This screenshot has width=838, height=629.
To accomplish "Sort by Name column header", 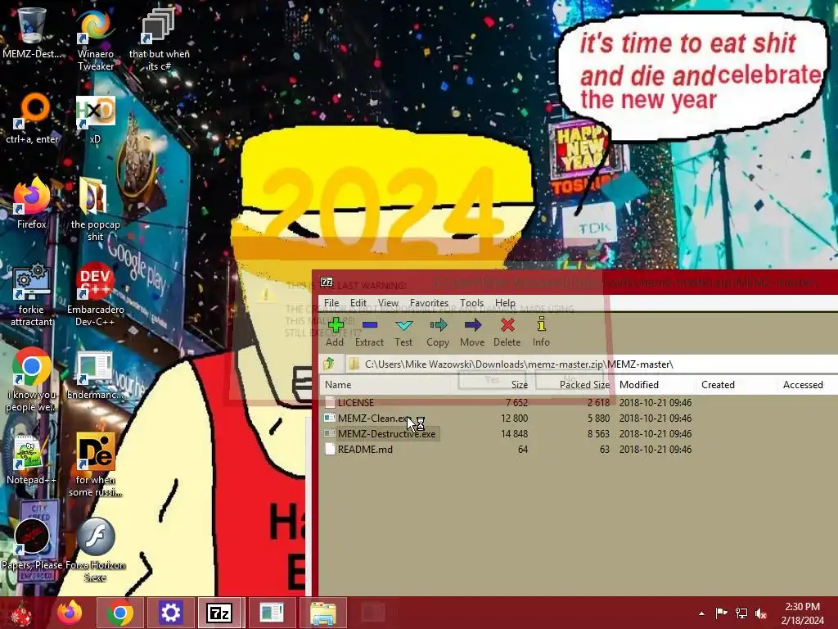I will point(385,385).
